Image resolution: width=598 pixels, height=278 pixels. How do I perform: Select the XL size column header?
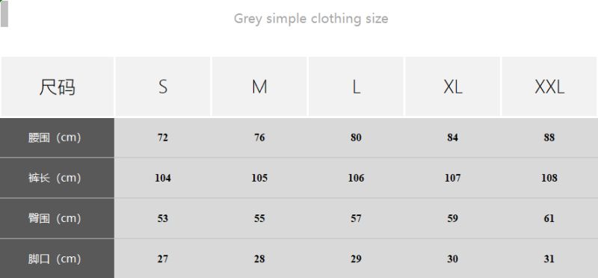(x=453, y=87)
